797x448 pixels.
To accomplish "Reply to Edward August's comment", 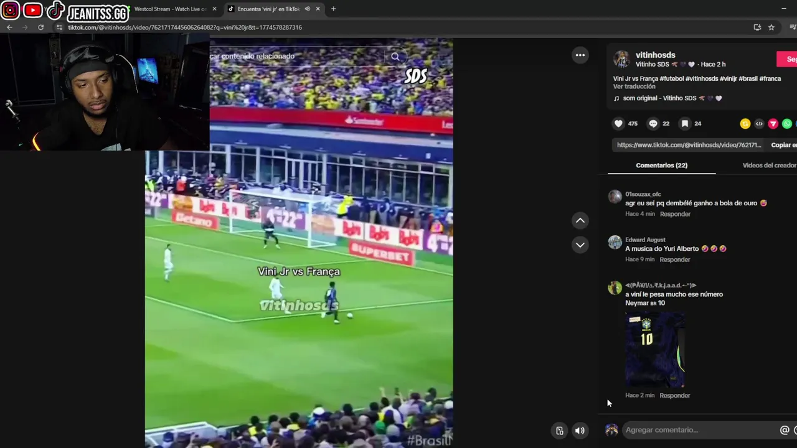I will tap(675, 259).
